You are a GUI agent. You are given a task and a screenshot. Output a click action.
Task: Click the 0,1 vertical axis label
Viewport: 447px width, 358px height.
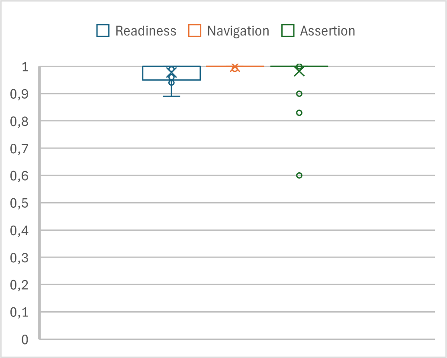click(x=19, y=312)
